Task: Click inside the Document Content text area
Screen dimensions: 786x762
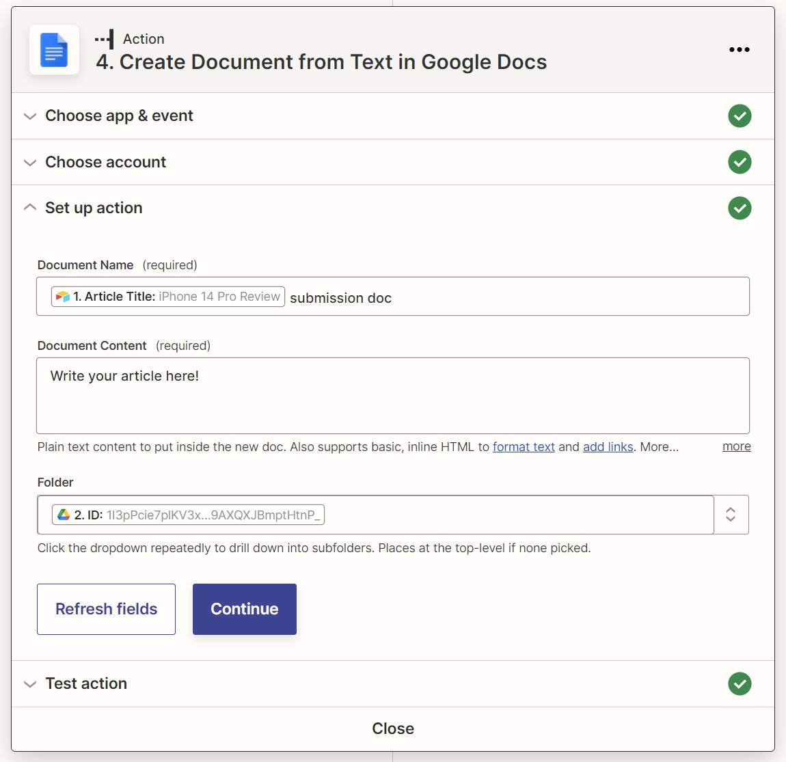Action: click(x=393, y=396)
